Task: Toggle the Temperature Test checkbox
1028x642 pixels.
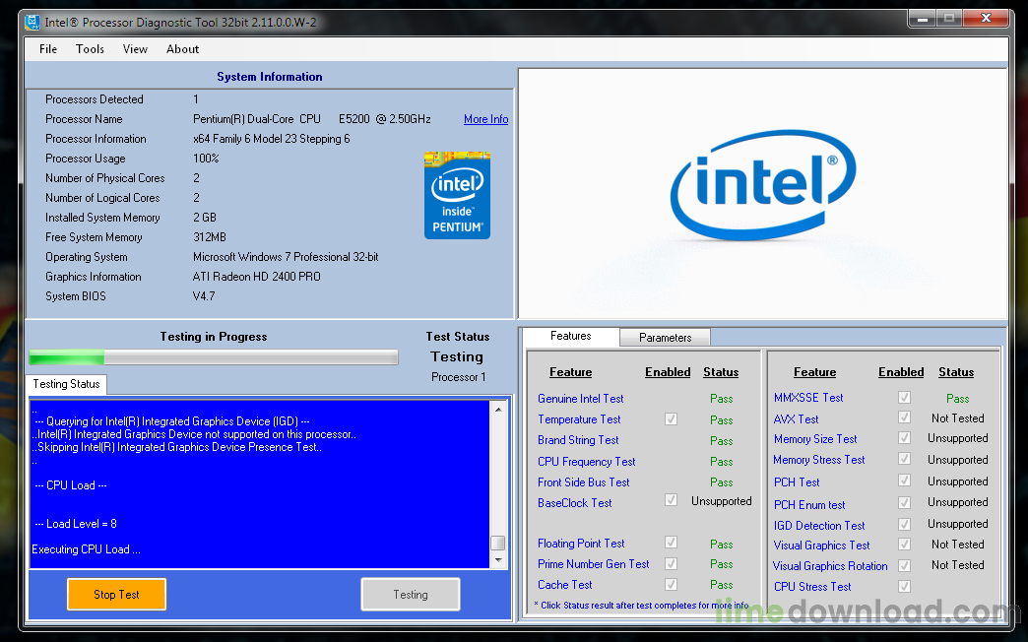Action: [672, 419]
